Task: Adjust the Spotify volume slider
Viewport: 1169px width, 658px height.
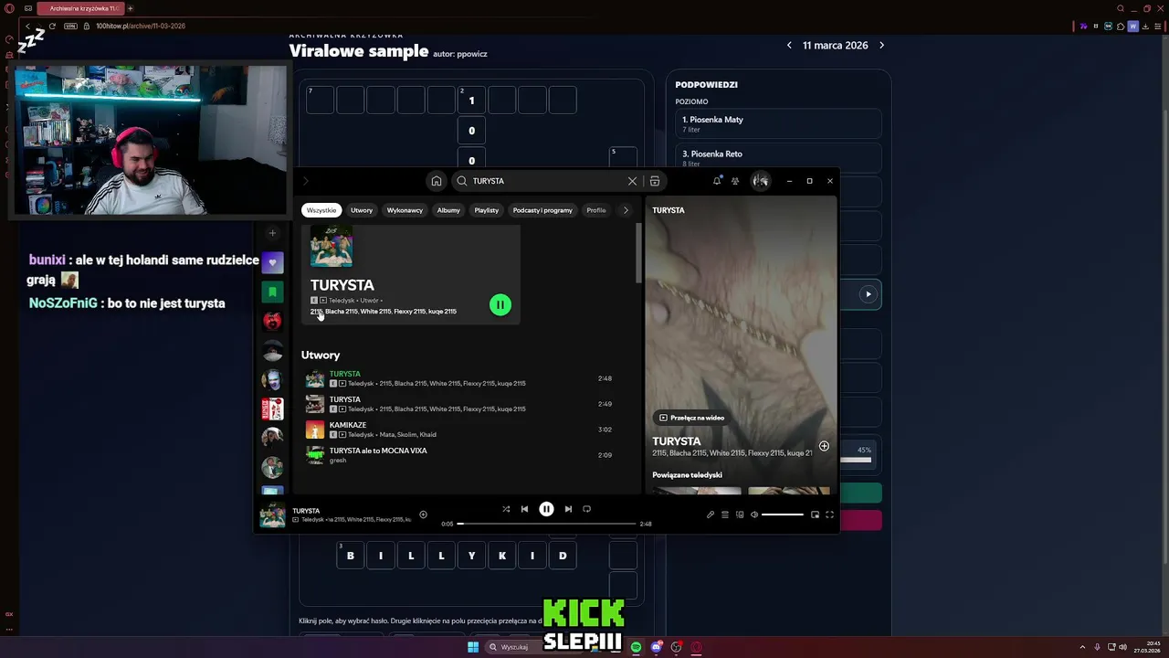Action: click(x=783, y=515)
